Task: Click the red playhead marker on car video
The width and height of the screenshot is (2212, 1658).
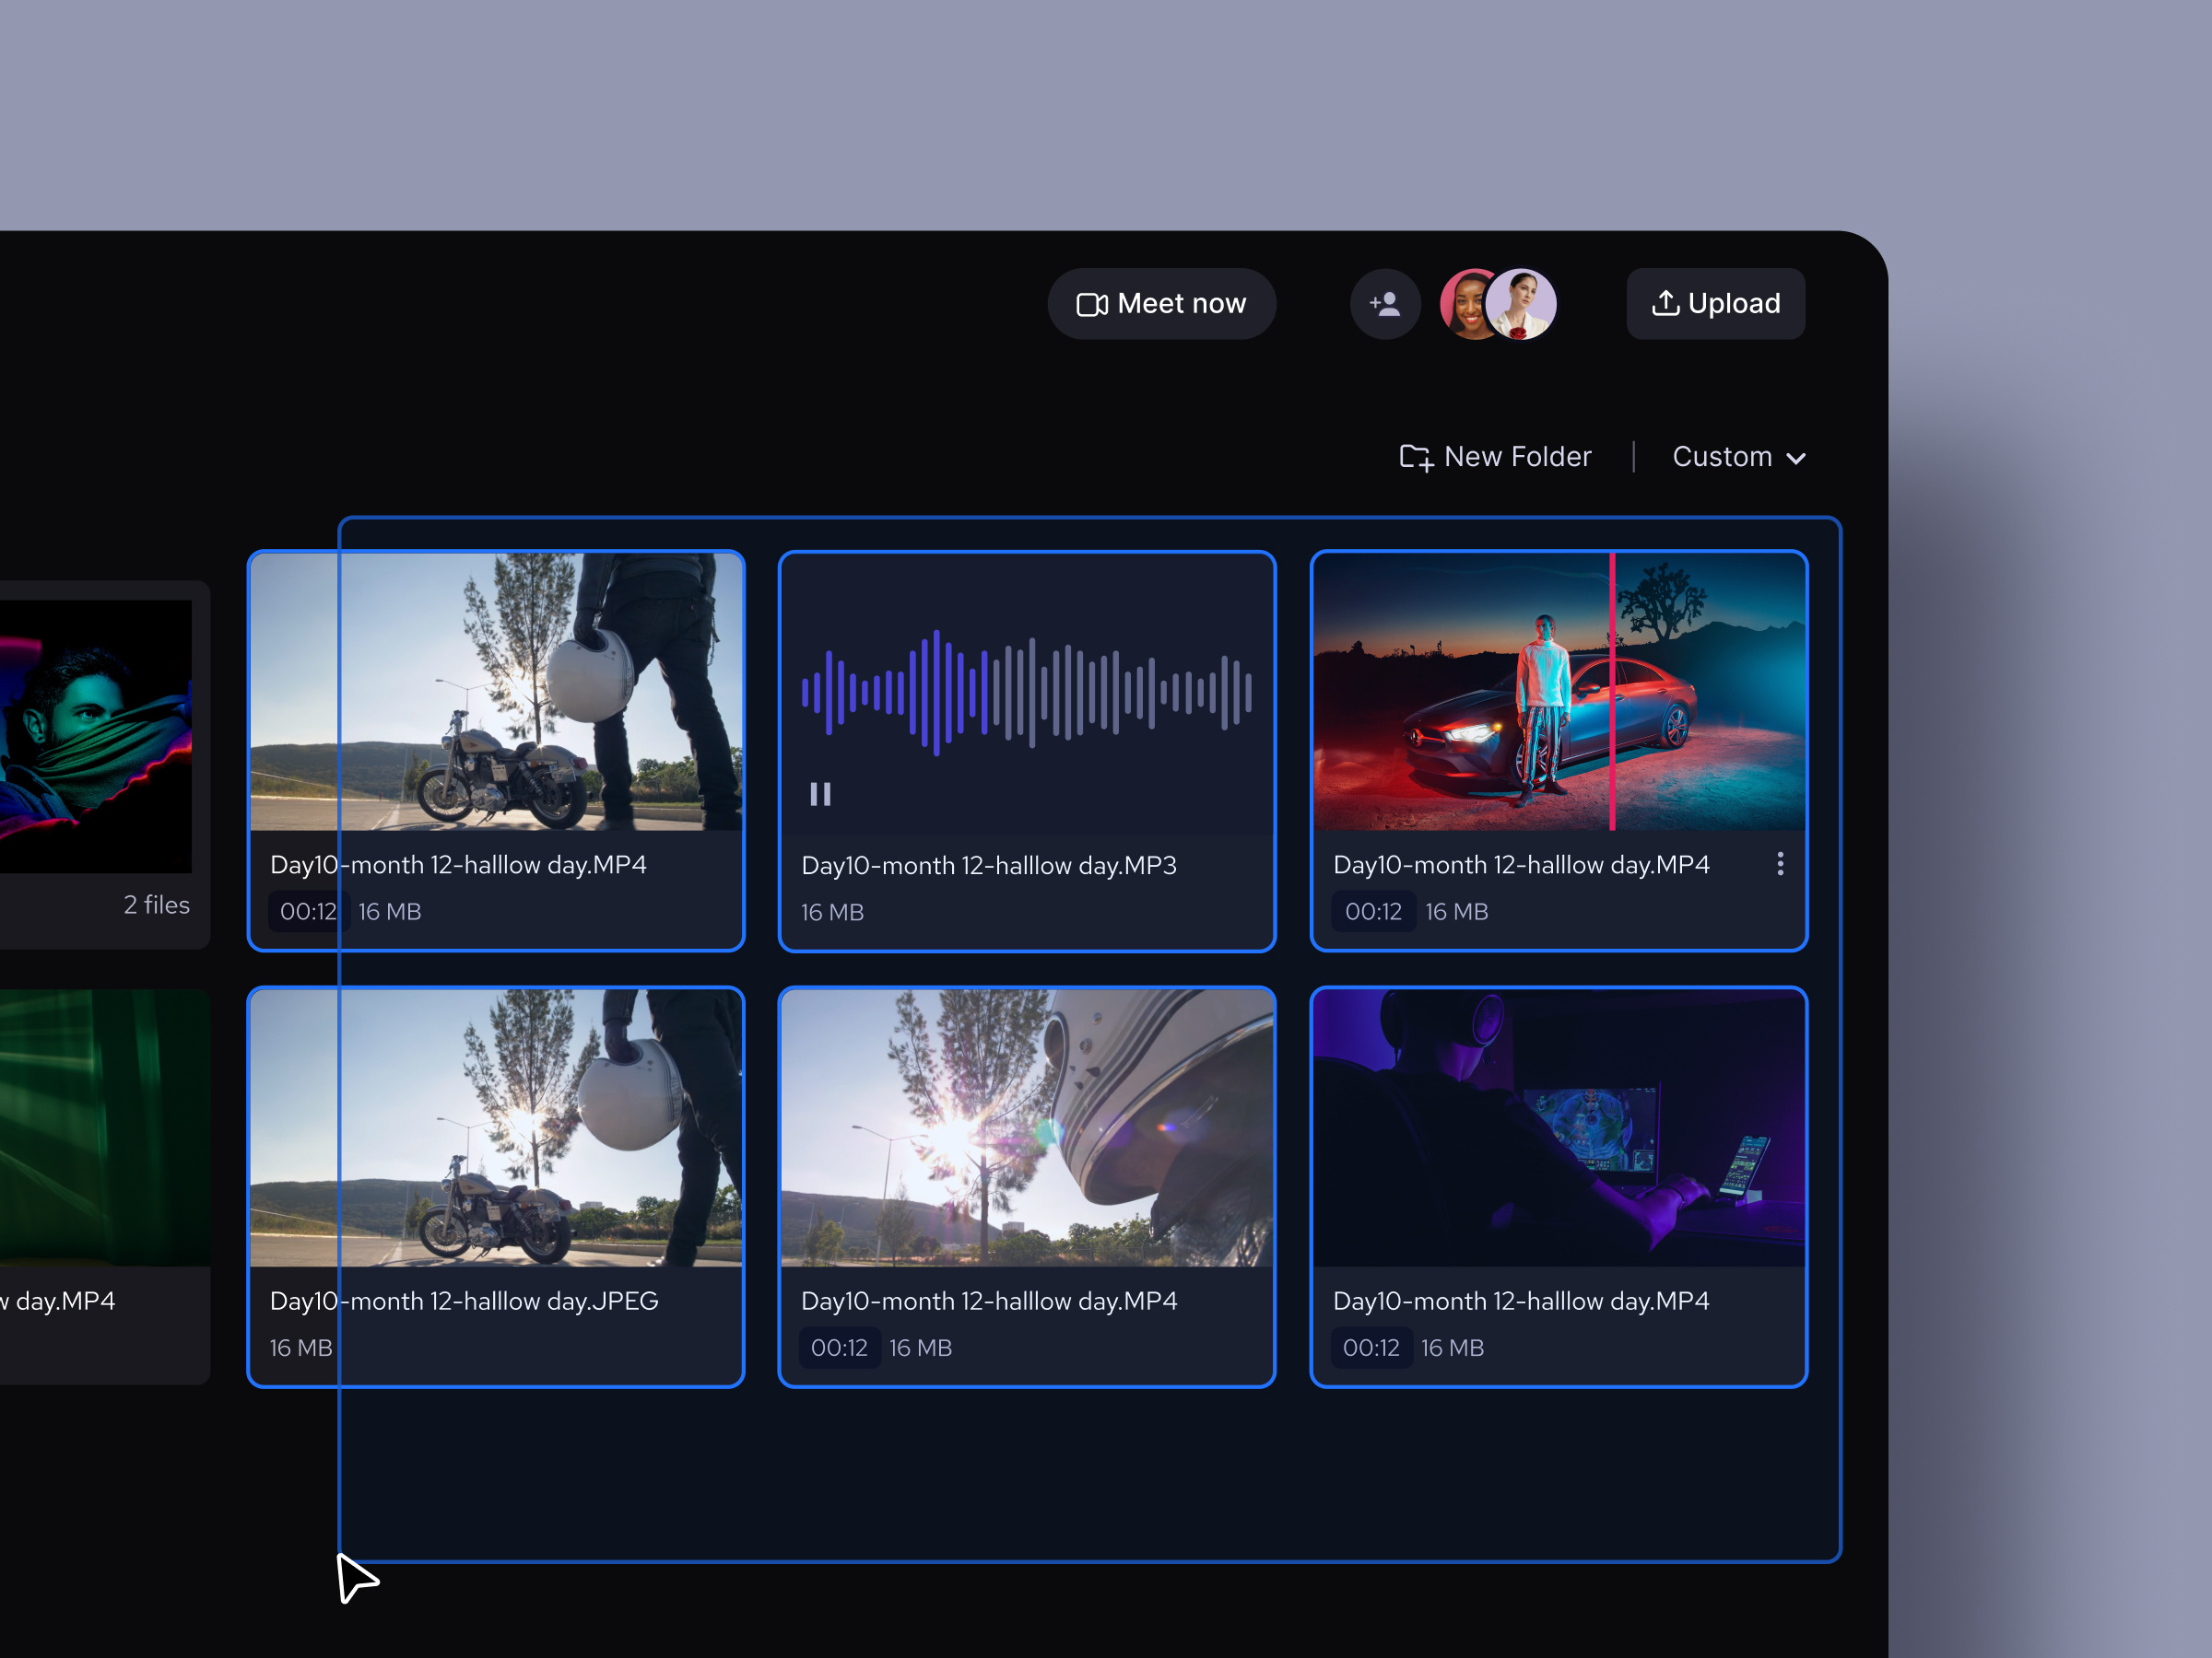Action: click(x=1612, y=690)
